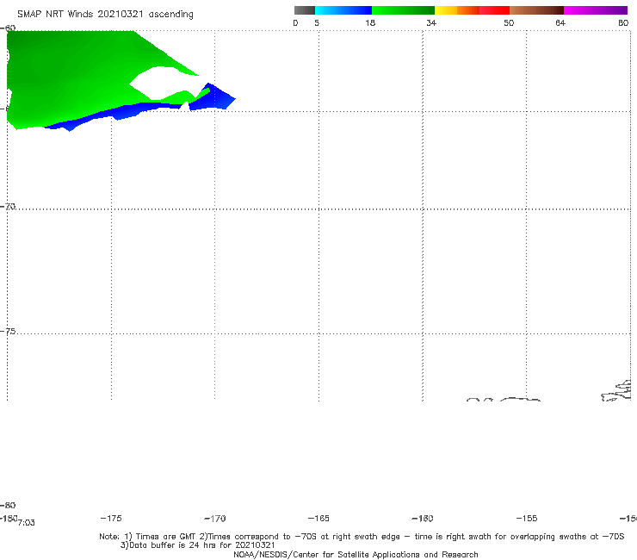Click the color bar label 5
637x560 pixels.
point(317,23)
